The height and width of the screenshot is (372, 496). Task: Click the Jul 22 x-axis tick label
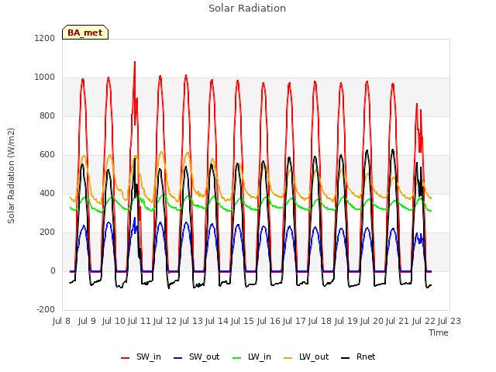(x=423, y=321)
